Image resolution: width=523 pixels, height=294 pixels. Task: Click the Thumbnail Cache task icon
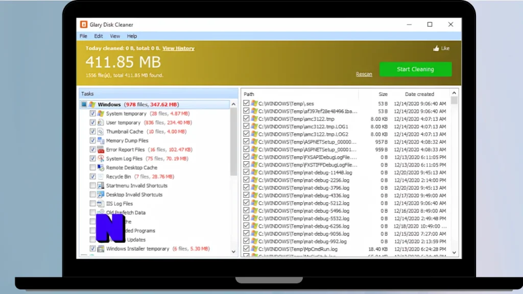[101, 131]
